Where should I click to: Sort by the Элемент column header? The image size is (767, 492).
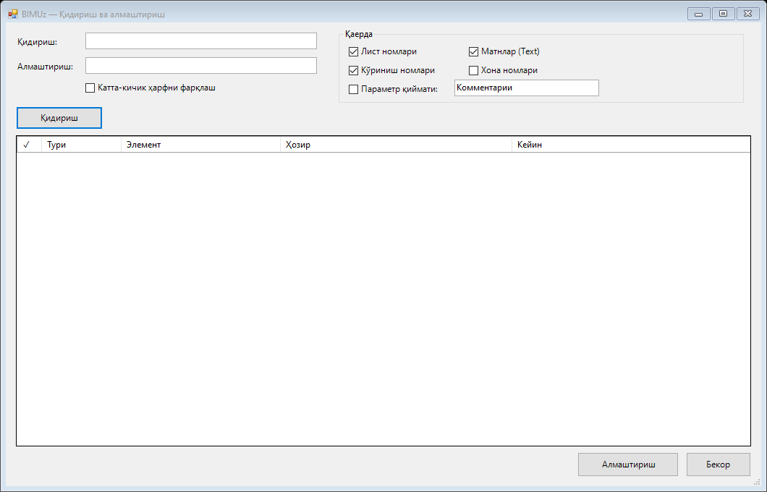pyautogui.click(x=200, y=145)
